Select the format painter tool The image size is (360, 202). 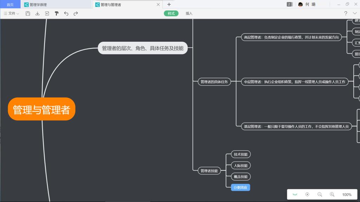[56, 13]
